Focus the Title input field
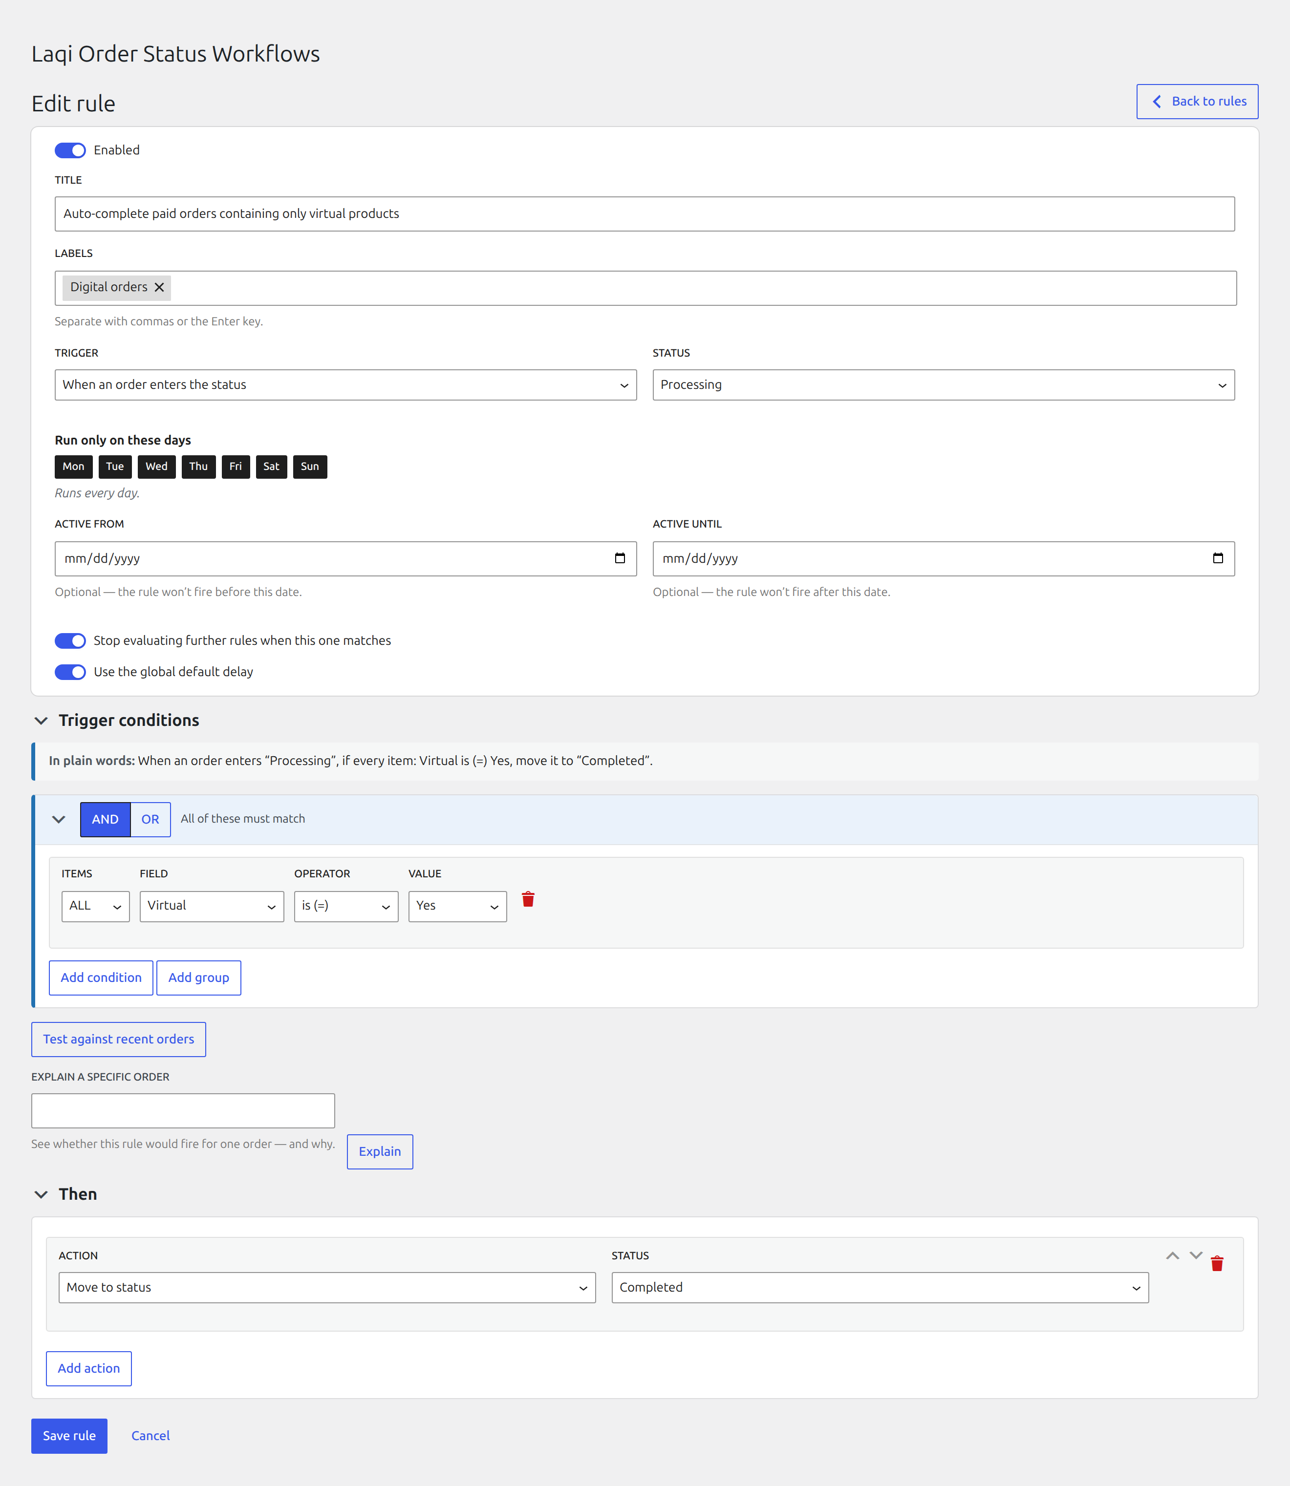 point(645,214)
